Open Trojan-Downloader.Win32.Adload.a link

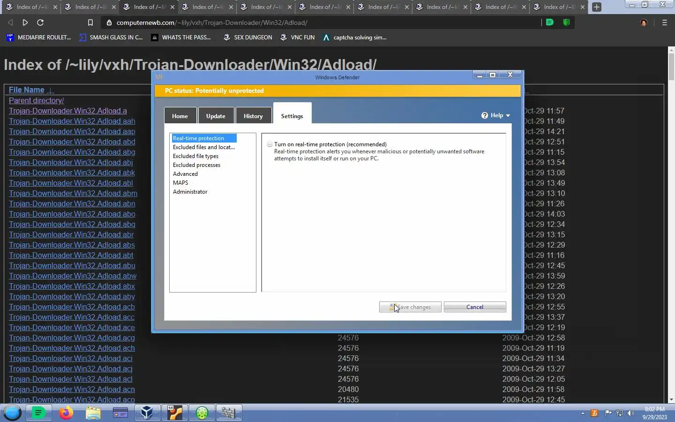click(68, 111)
